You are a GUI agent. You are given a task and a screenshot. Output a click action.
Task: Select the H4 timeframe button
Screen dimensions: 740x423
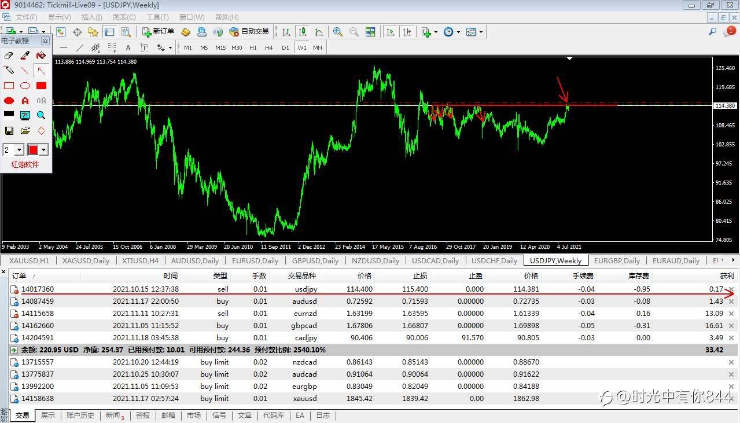click(268, 47)
